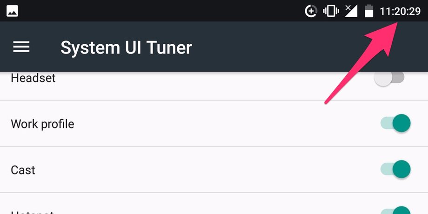
Task: Disable the Work profile switch
Action: pyautogui.click(x=395, y=123)
